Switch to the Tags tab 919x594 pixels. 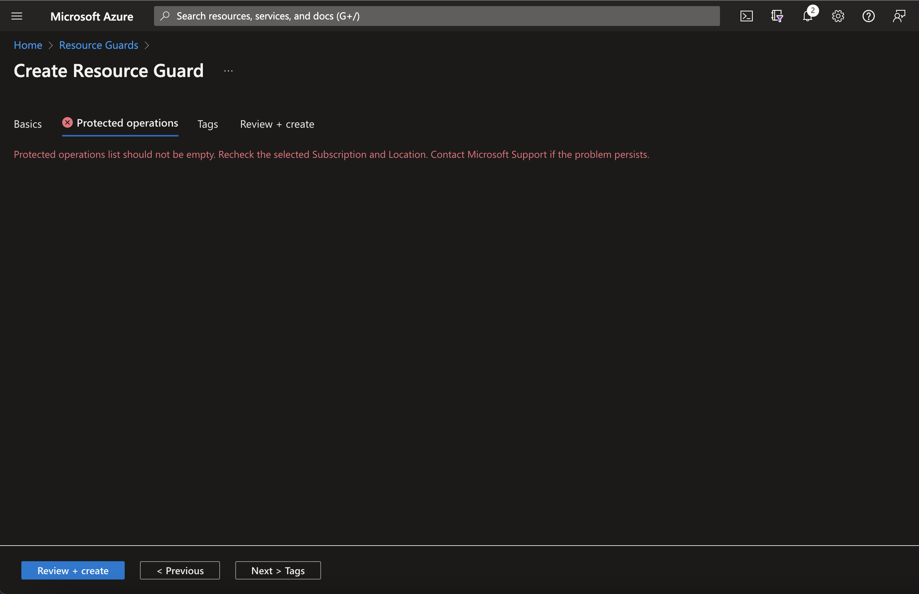pyautogui.click(x=207, y=124)
